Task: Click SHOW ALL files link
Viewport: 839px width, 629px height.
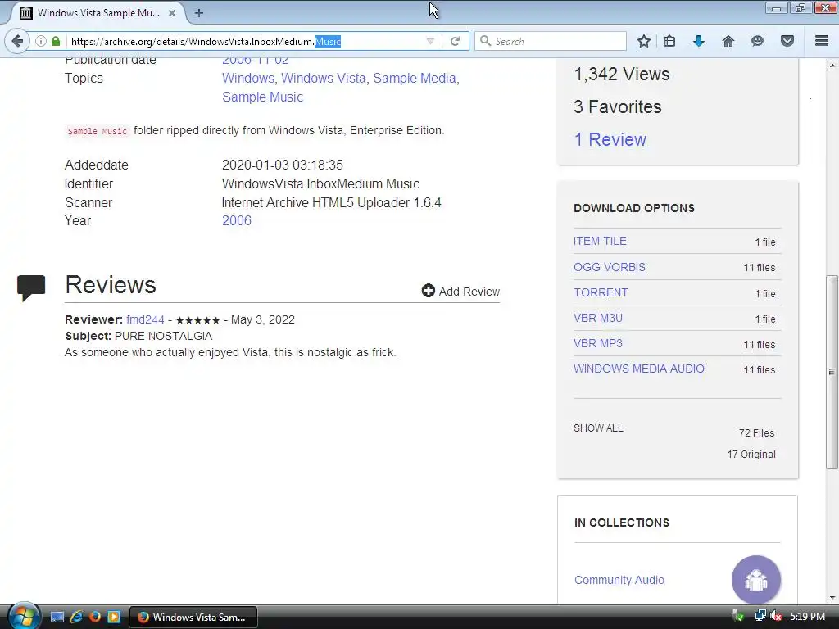Action: click(598, 428)
